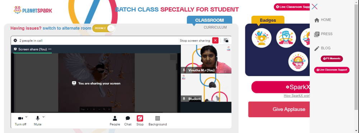Click Give Applause button
The height and width of the screenshot is (133, 359).
coord(279,109)
